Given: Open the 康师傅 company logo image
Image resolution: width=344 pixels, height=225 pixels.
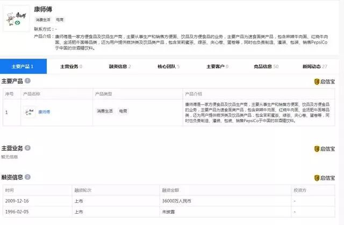Looking at the screenshot, I should 16,18.
